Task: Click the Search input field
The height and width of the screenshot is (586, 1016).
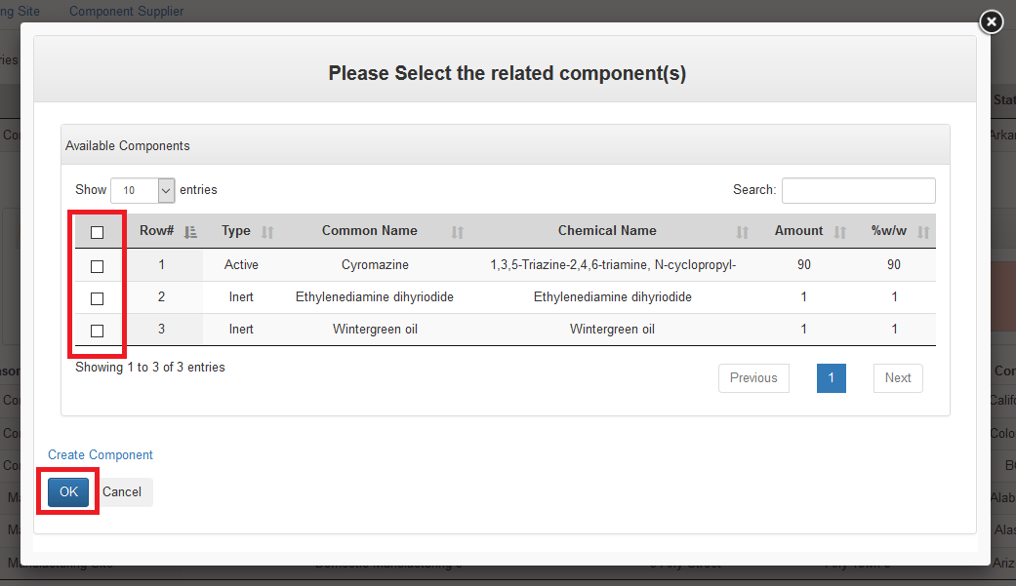Action: (858, 190)
